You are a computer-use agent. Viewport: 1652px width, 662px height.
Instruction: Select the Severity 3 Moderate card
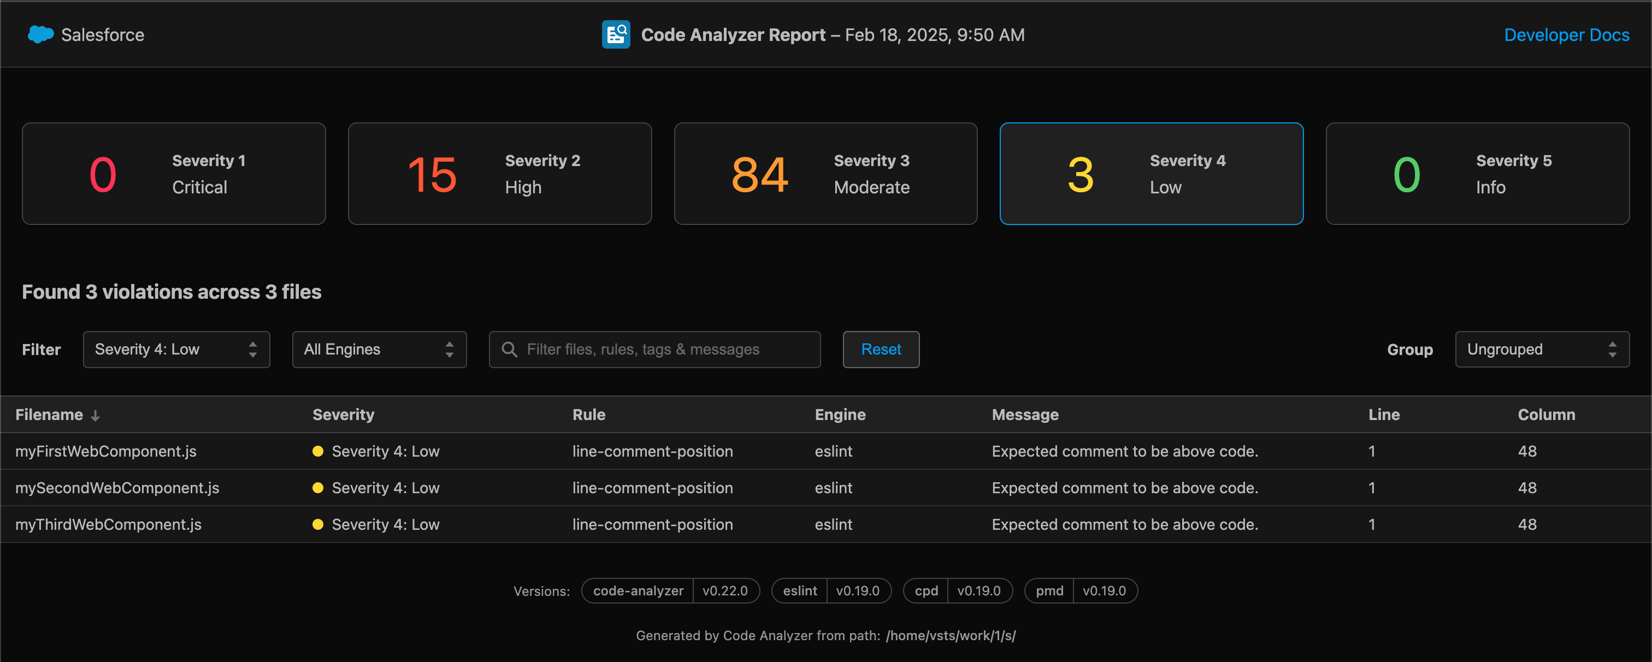(825, 174)
